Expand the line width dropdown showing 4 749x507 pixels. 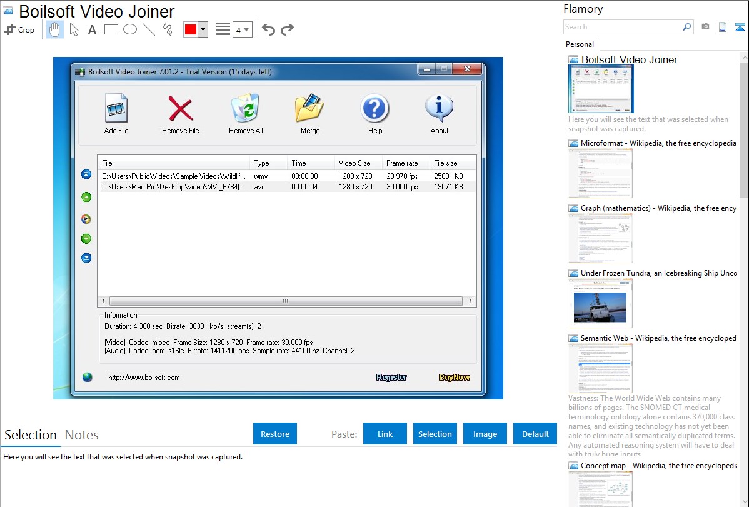tap(242, 29)
